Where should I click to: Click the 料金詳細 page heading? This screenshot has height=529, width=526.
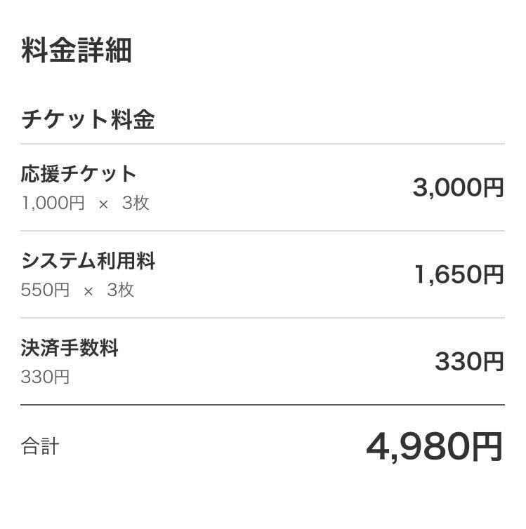77,52
